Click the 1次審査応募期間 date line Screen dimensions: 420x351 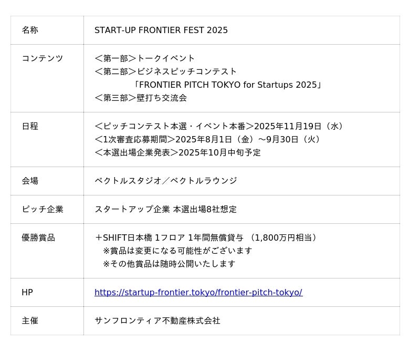tap(207, 139)
